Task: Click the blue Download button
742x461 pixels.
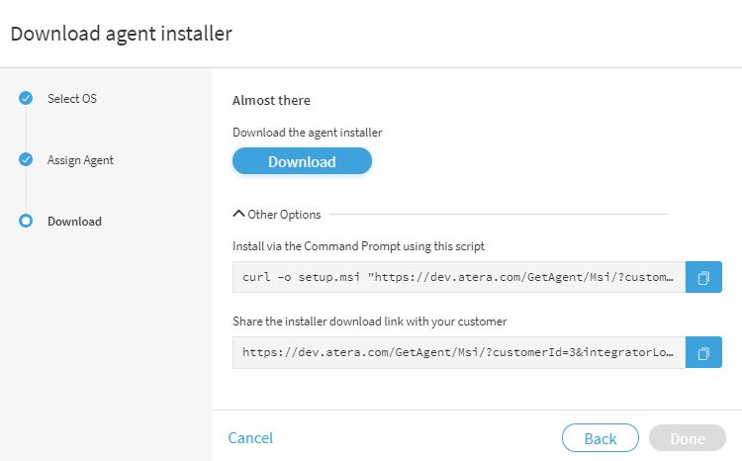Action: pos(302,161)
